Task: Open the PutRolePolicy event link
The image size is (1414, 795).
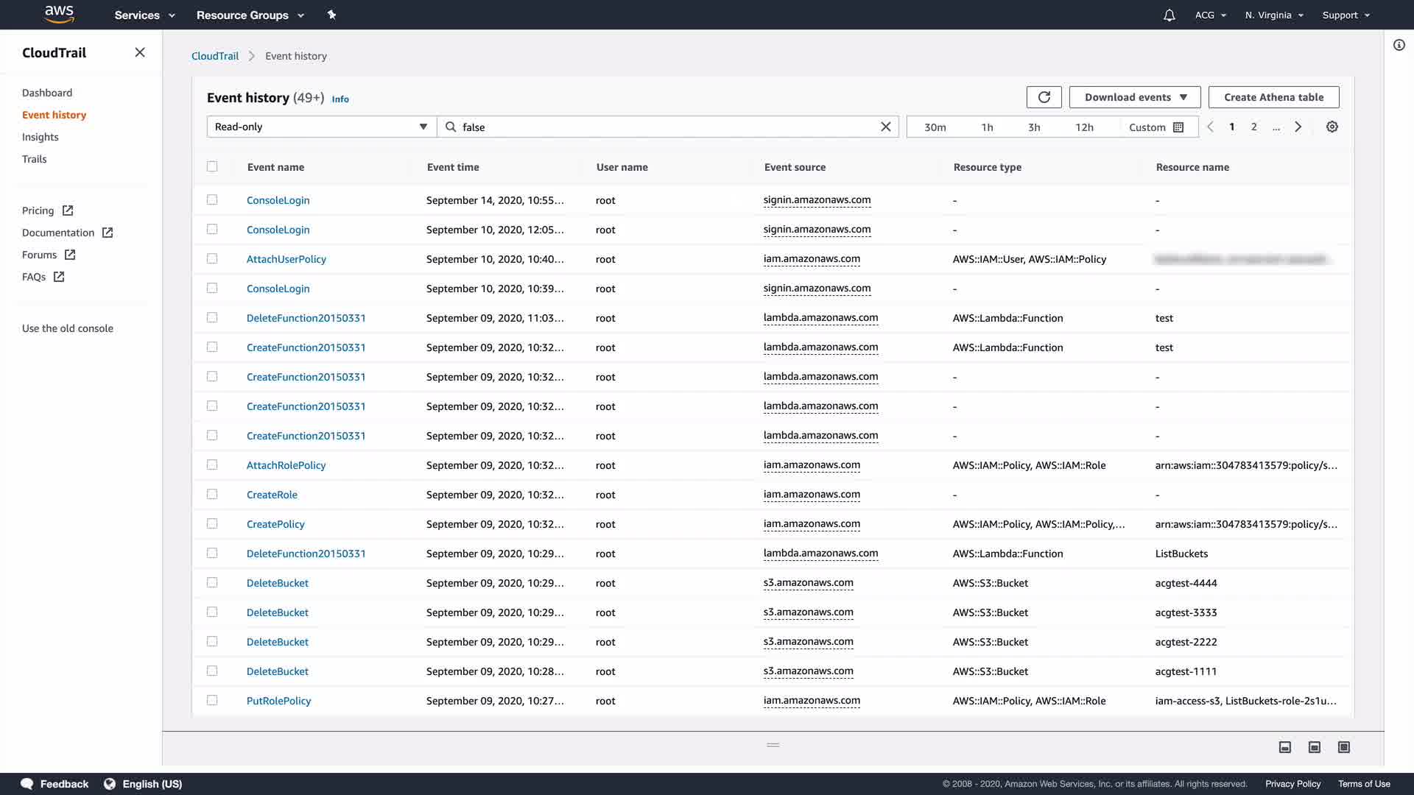Action: pos(278,701)
